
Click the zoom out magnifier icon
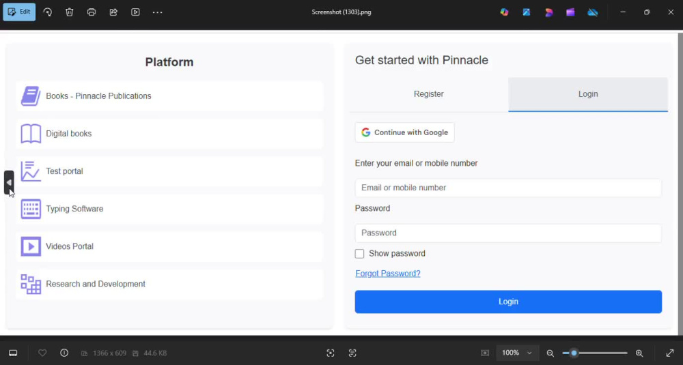550,353
